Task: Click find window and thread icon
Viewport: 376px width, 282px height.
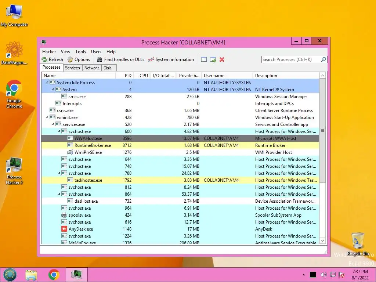Action: 213,59
